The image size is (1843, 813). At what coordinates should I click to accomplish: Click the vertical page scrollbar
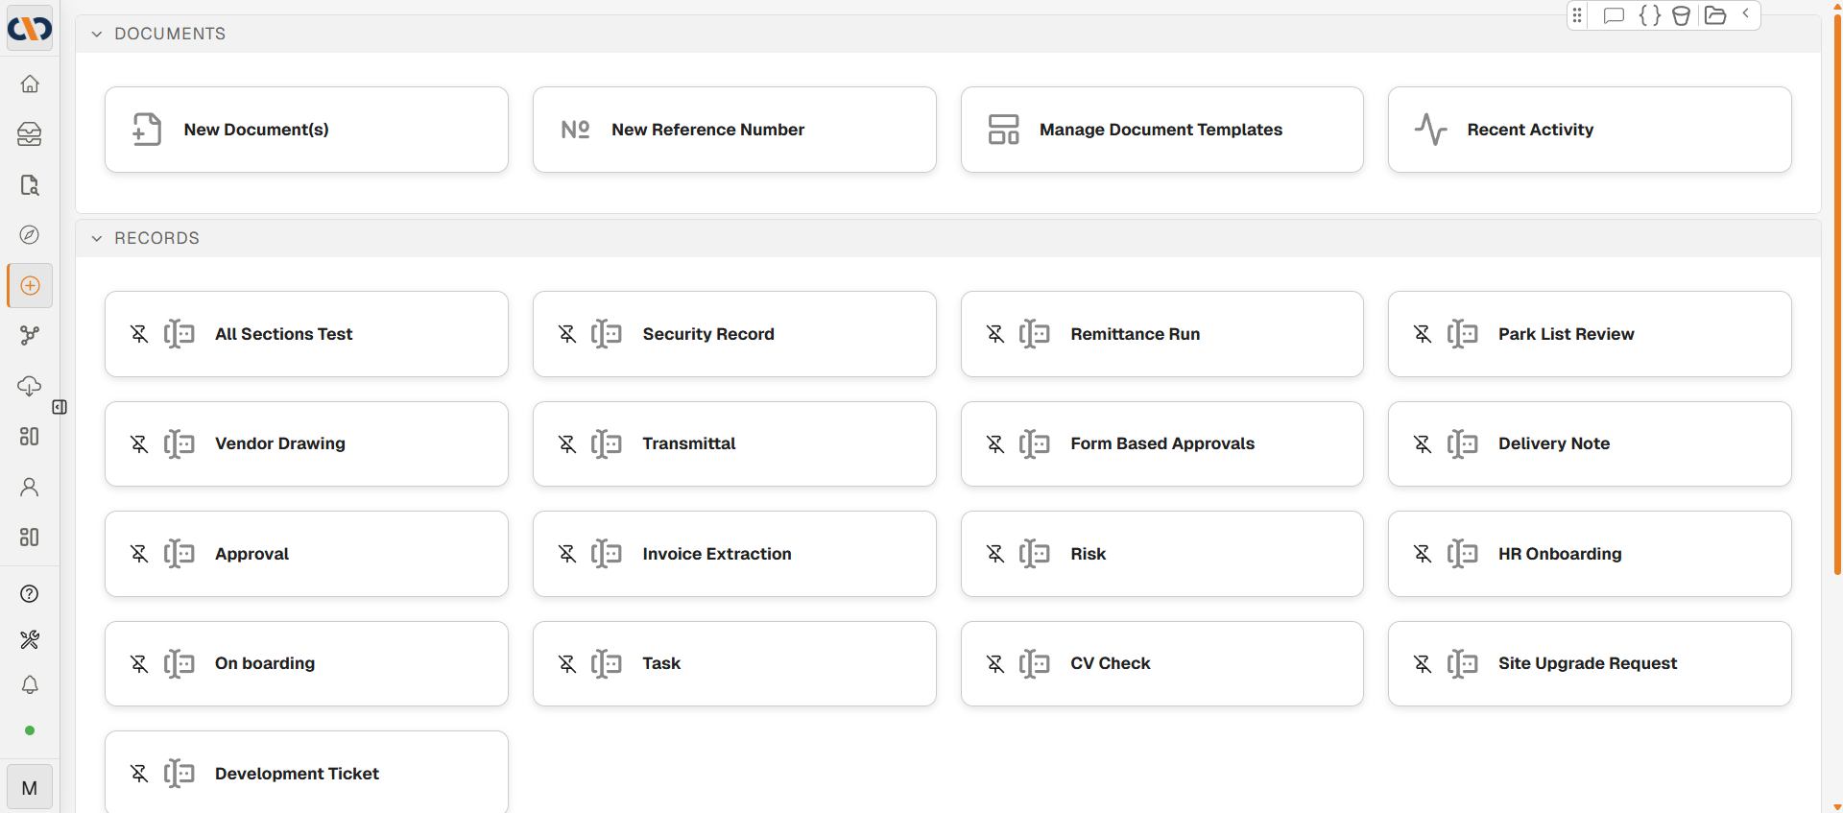coord(1836,288)
